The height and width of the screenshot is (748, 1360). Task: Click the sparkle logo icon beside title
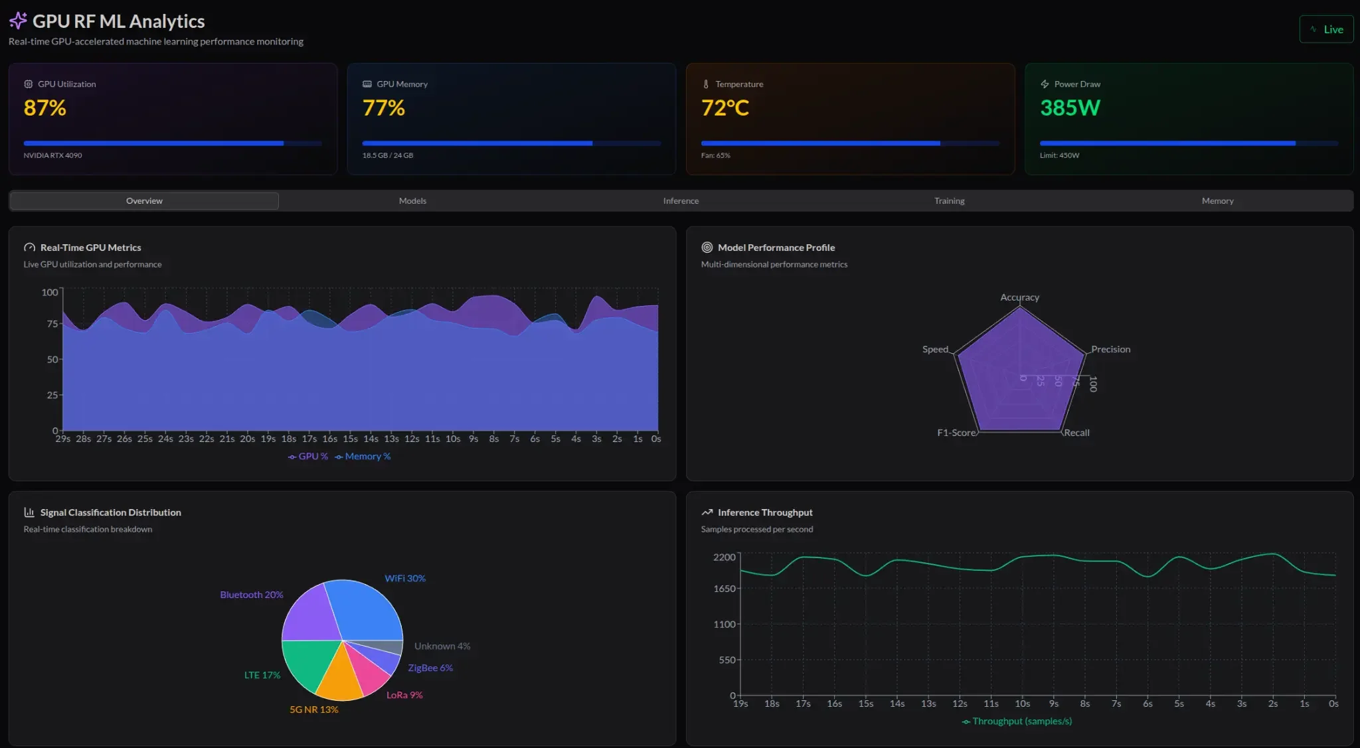click(18, 21)
